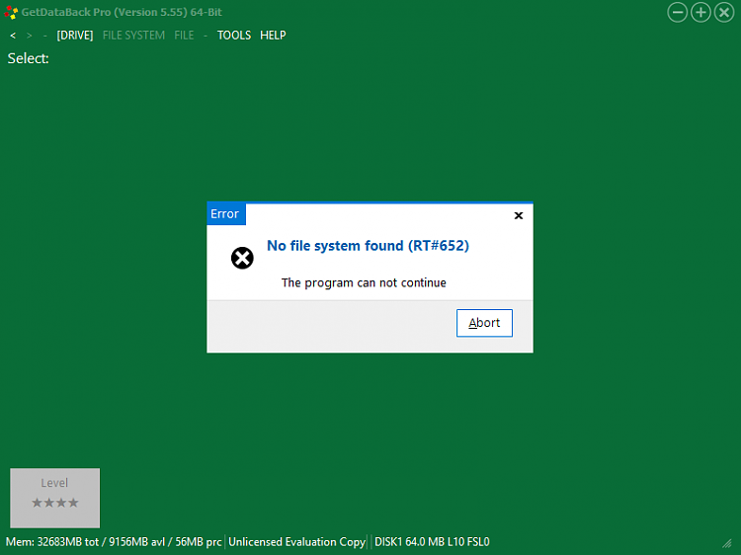Viewport: 741px width, 555px height.
Task: Click the Abort button in the error dialog
Action: tap(484, 323)
